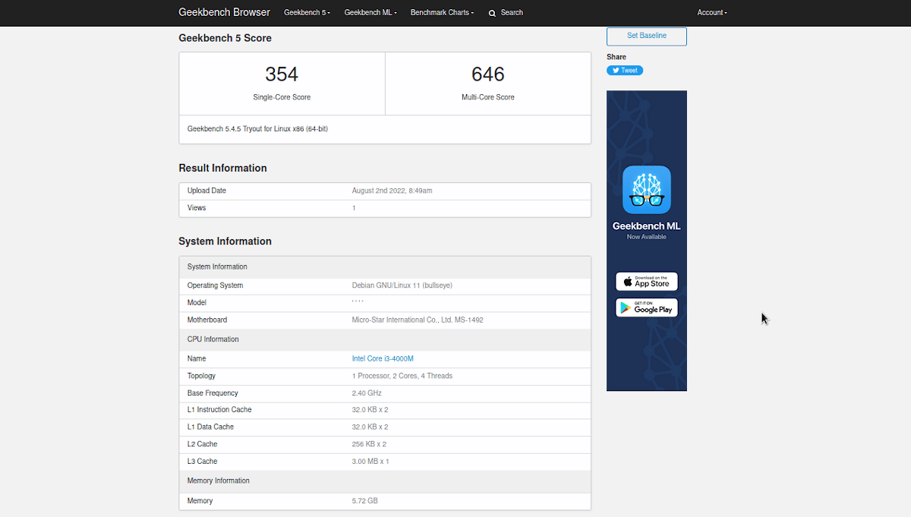Screen dimensions: 911x517
Task: Click the search magnifier icon
Action: click(x=492, y=13)
